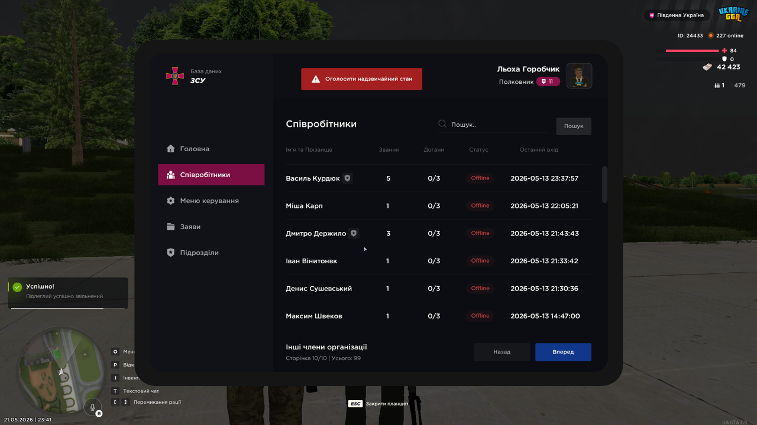Screen dimensions: 757x425
Task: Click reprimands 0/3 for Денис Сушевський
Action: [434, 289]
